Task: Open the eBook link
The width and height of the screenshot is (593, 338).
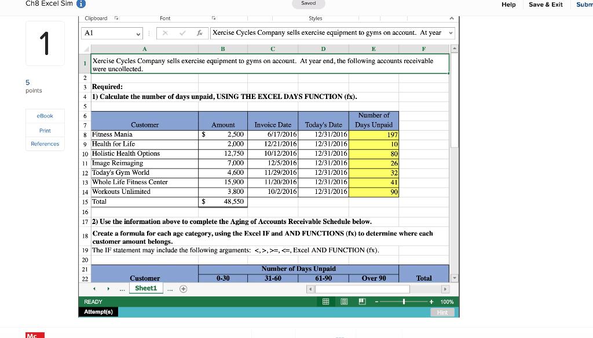Action: tap(45, 116)
